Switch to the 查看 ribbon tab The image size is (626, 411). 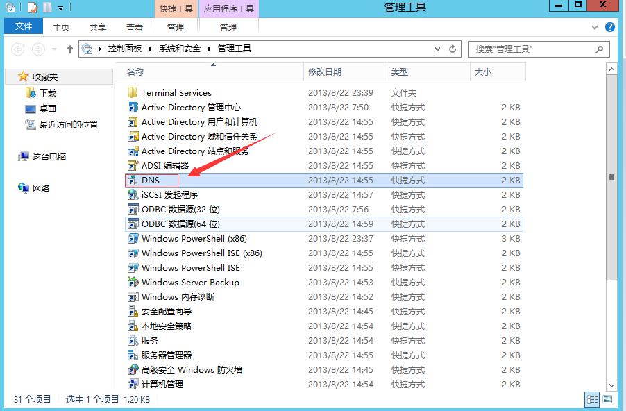pyautogui.click(x=135, y=26)
